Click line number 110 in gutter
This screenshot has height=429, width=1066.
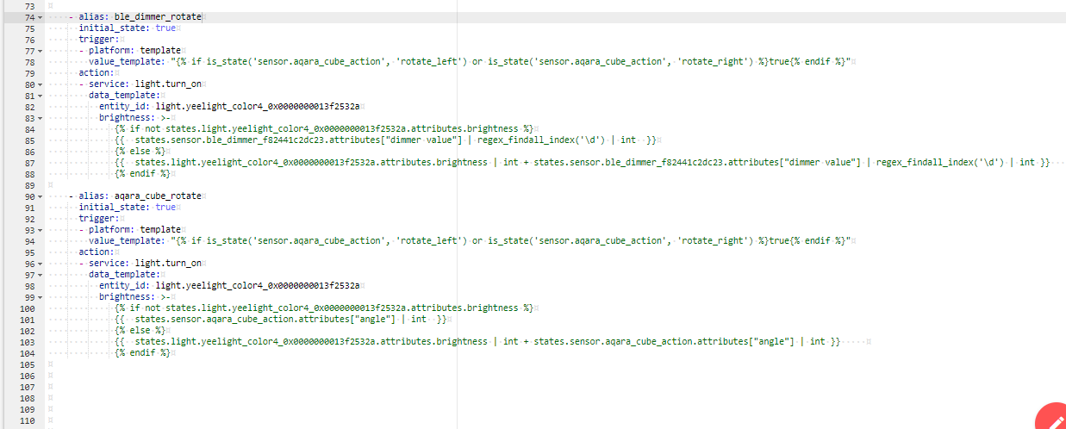point(28,420)
